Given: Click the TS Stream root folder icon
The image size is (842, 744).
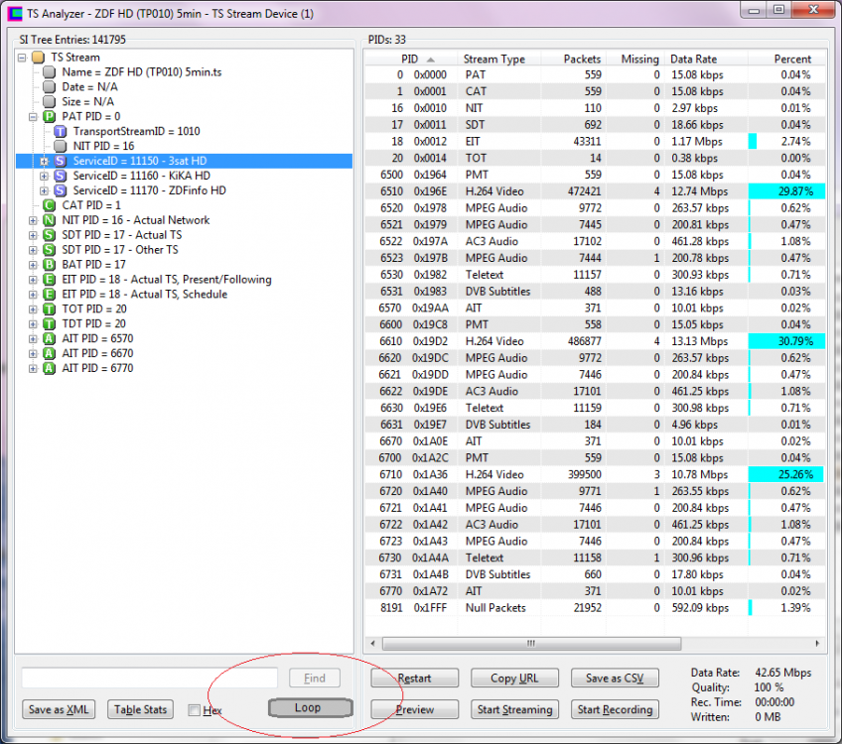Looking at the screenshot, I should [x=39, y=58].
